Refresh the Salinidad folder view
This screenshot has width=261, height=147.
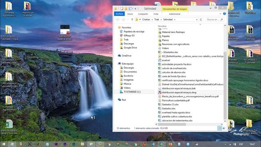[x=201, y=20]
